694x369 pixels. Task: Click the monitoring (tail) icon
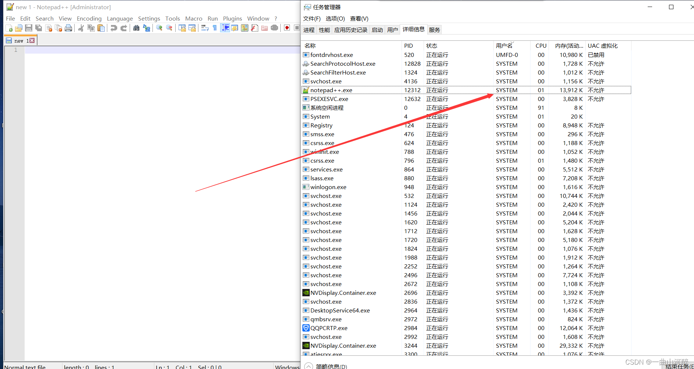[274, 28]
